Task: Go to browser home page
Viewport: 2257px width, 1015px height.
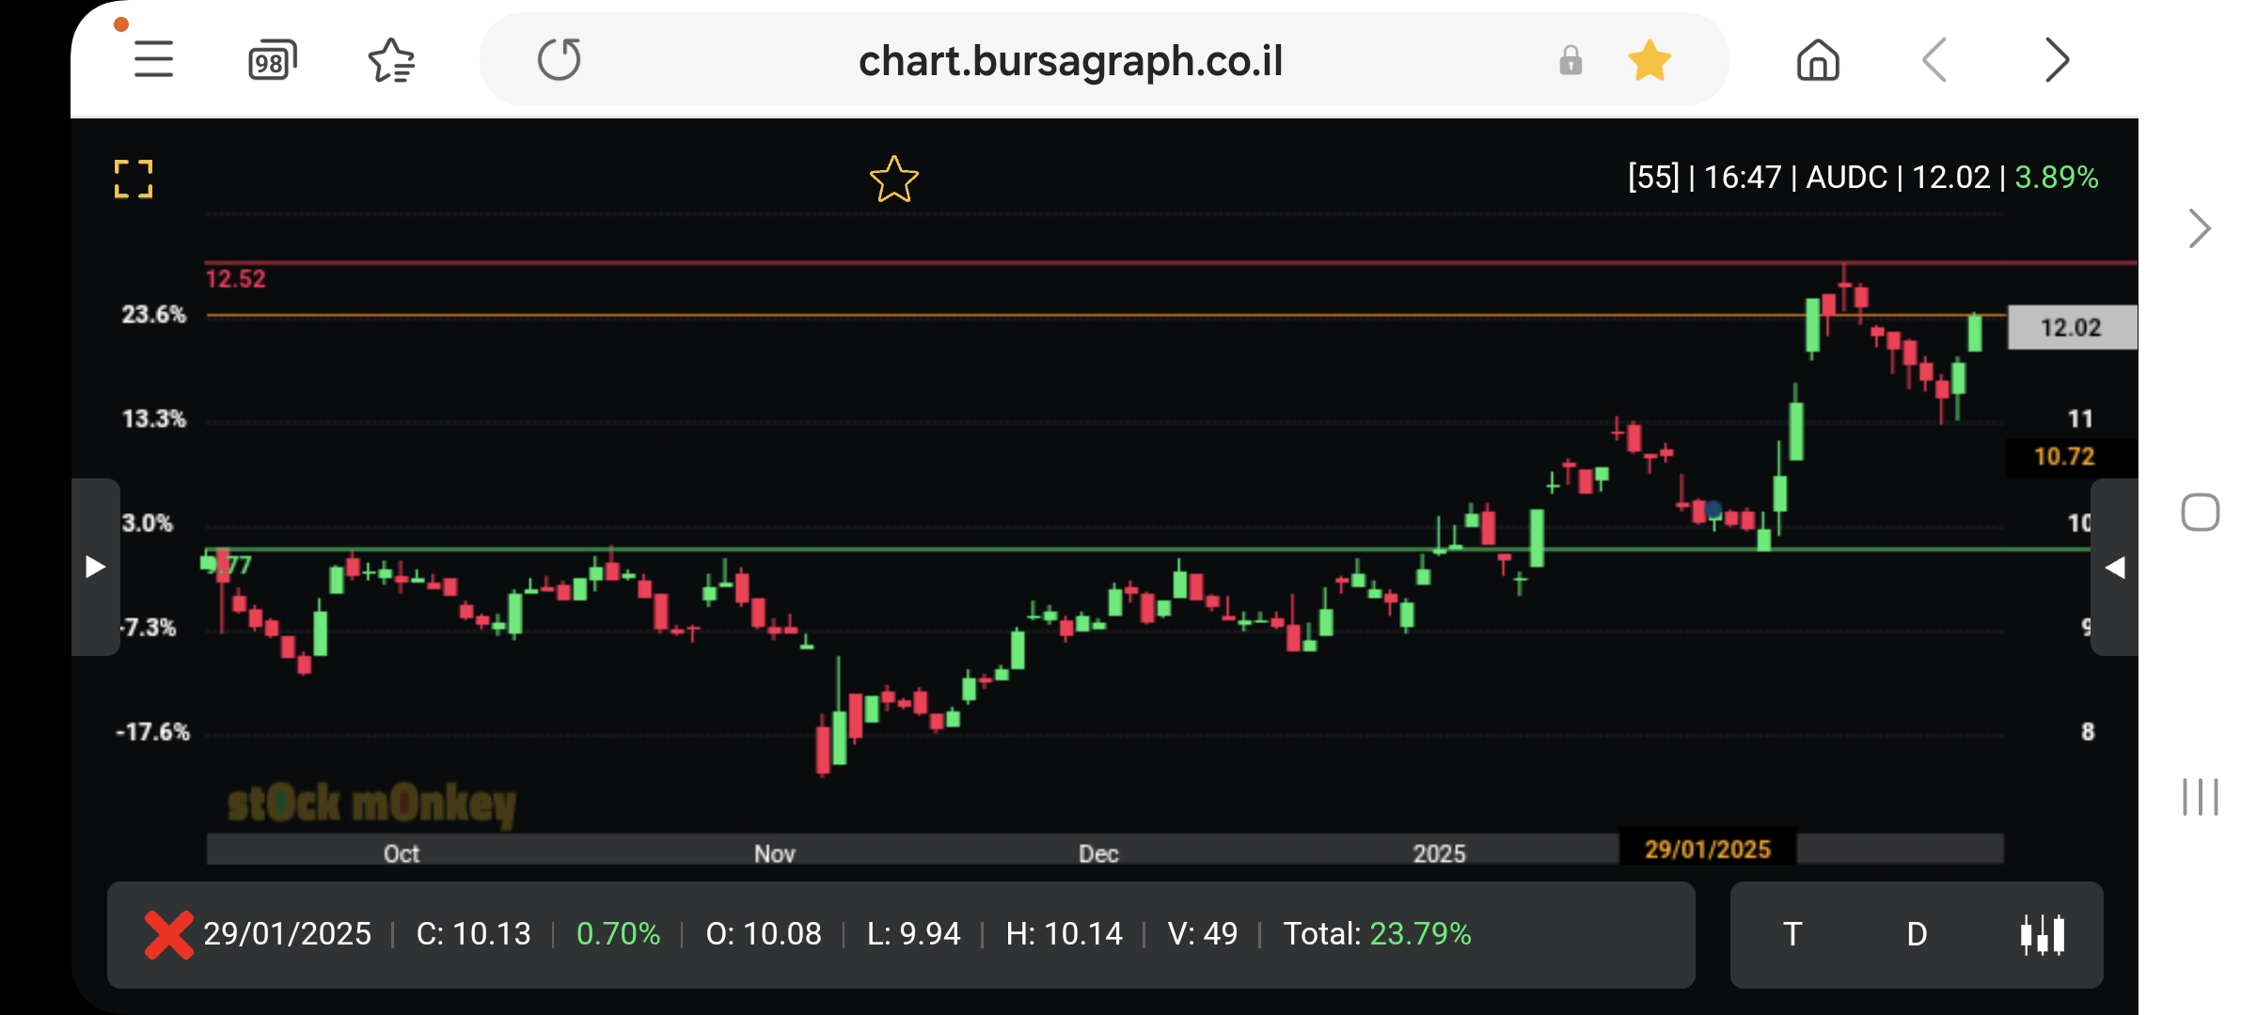Action: [1817, 61]
